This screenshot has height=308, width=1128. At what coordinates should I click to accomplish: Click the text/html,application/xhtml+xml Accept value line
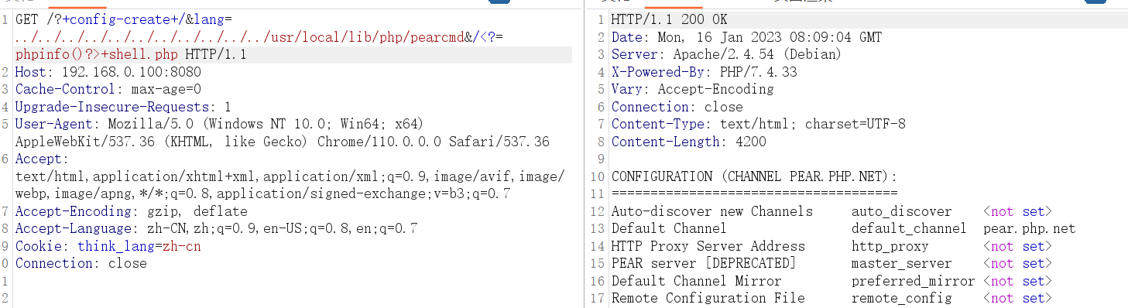(290, 176)
